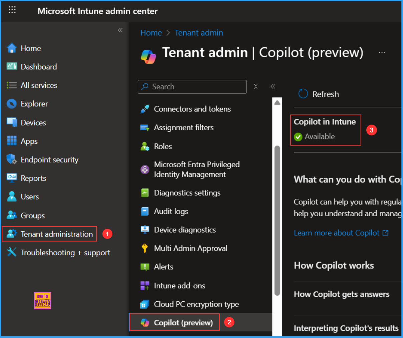This screenshot has height=338, width=403.
Task: Collapse the left navigation pane chevron
Action: click(x=120, y=30)
